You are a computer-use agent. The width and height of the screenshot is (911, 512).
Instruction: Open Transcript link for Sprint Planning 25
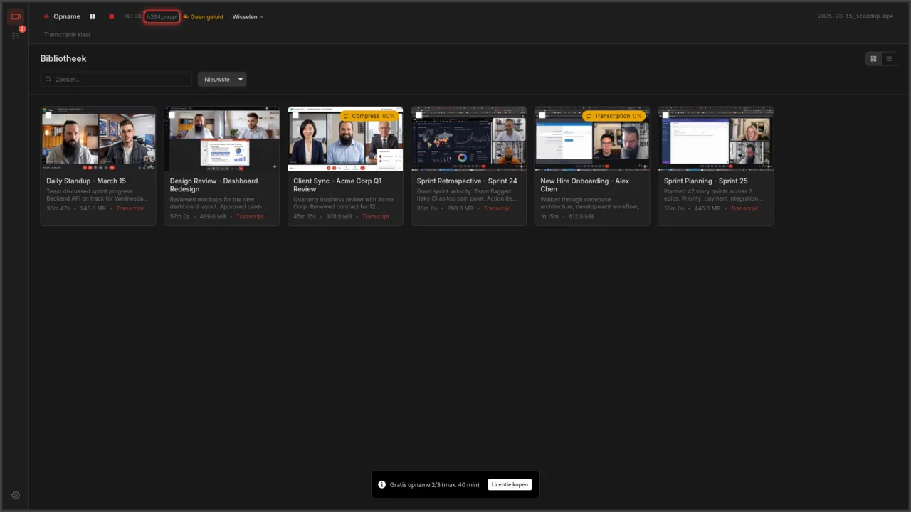click(744, 208)
